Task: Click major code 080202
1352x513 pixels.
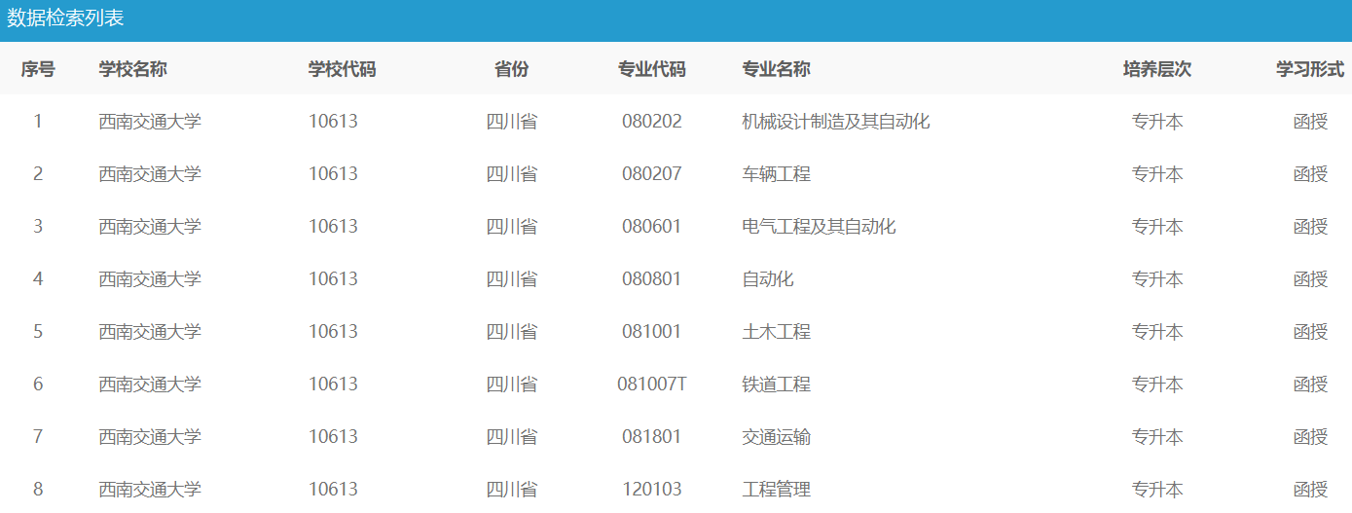Action: [652, 122]
